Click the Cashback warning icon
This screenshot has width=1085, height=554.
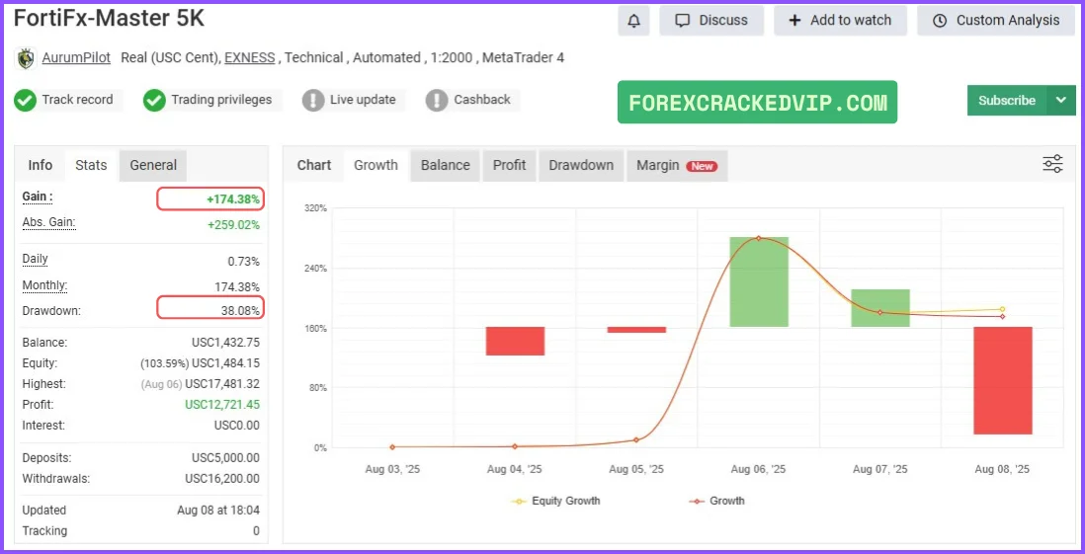pyautogui.click(x=437, y=100)
